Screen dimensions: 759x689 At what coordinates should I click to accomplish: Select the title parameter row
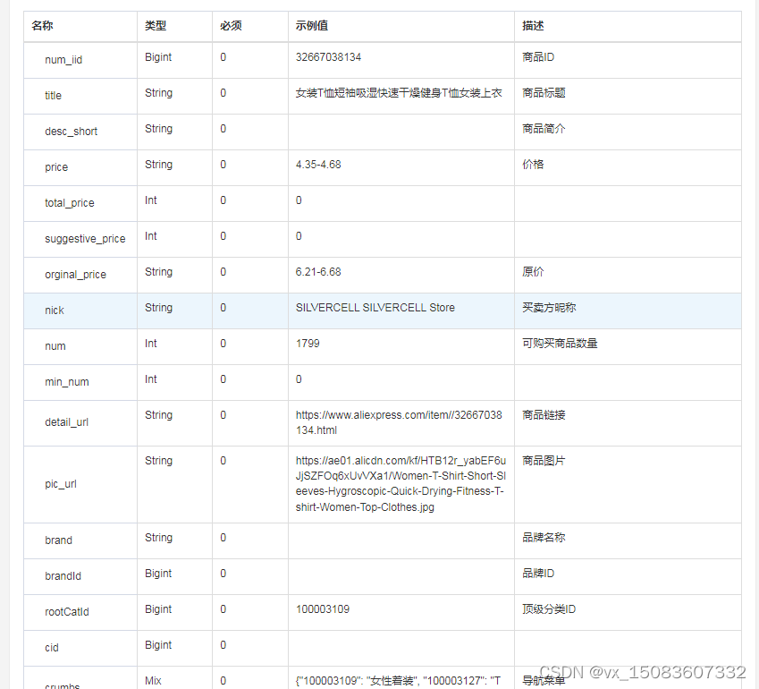(x=53, y=95)
